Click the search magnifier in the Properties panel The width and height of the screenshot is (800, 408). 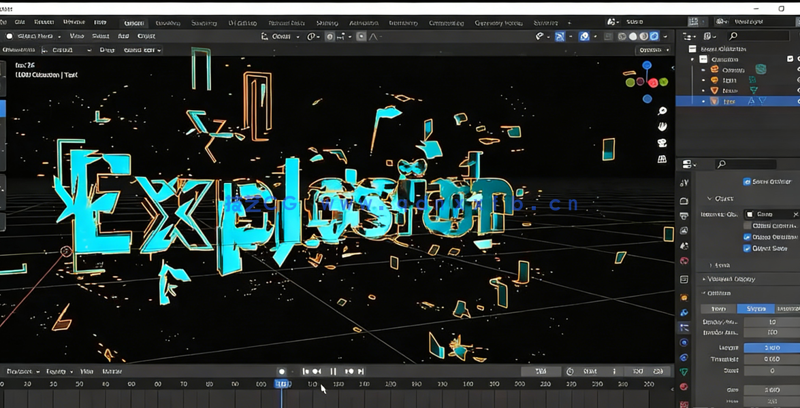click(x=721, y=163)
